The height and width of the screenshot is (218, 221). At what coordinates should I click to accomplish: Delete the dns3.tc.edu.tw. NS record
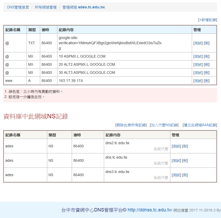pos(185,175)
